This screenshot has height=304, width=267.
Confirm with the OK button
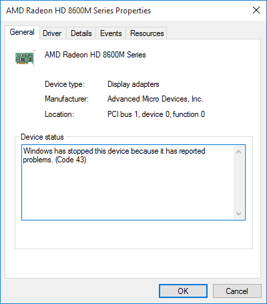click(183, 291)
